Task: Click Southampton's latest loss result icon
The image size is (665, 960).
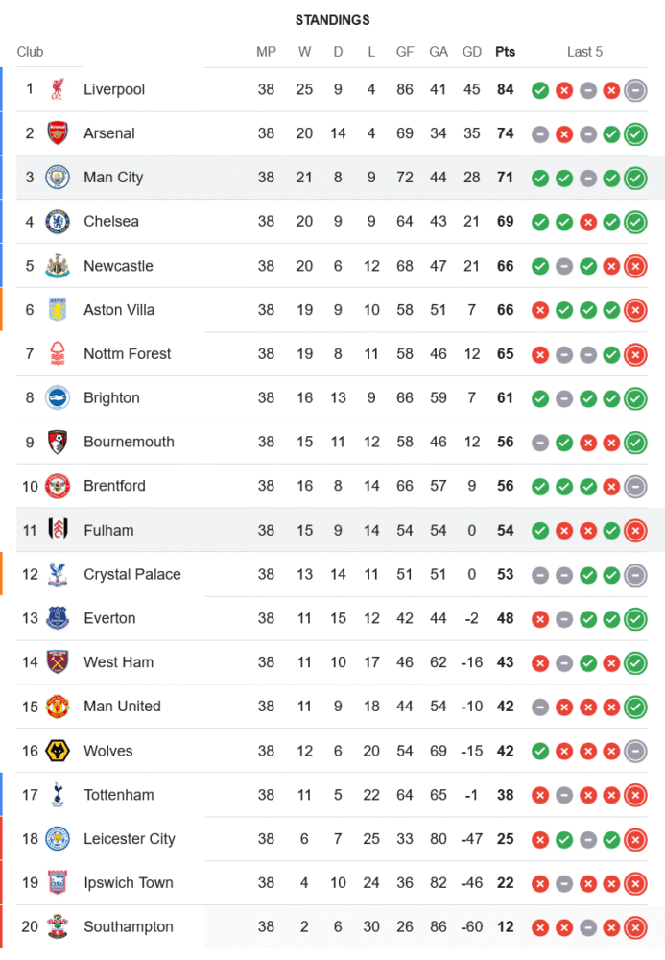Action: point(634,927)
